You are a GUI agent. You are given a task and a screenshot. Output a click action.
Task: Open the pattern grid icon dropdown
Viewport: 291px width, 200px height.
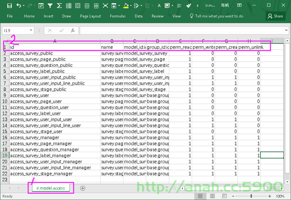click(x=172, y=6)
